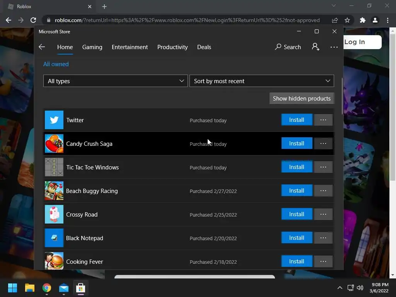Screen dimensions: 396x297
Task: Switch to the Gaming tab
Action: tap(92, 47)
